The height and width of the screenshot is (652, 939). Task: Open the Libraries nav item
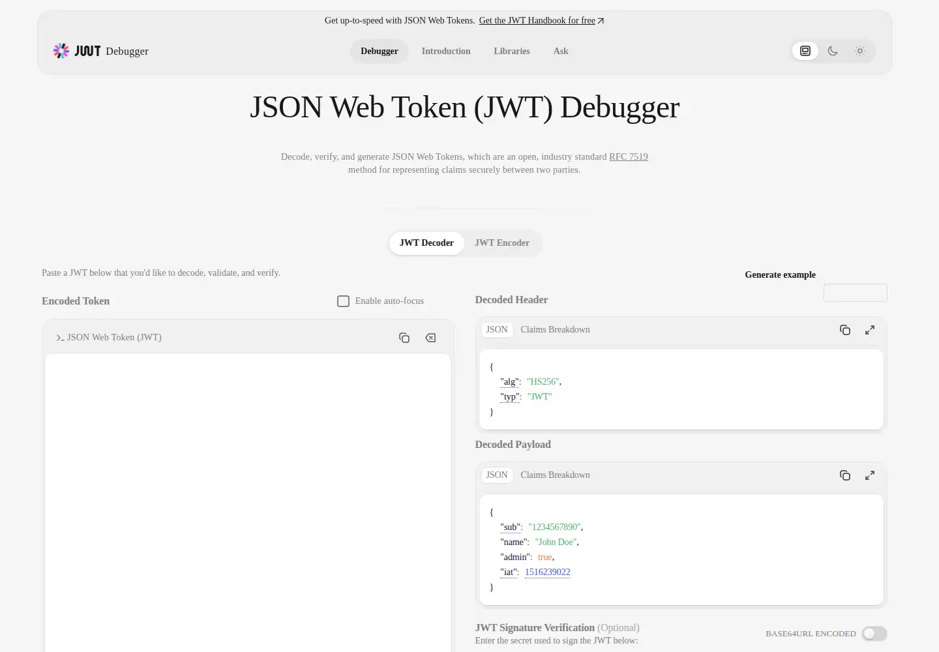pos(512,51)
